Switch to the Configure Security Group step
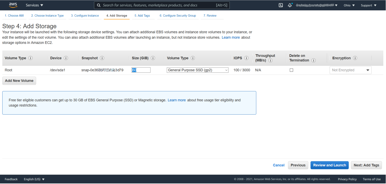The height and width of the screenshot is (184, 386). click(178, 16)
